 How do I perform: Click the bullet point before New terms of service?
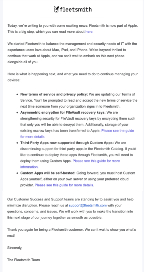click(17, 94)
